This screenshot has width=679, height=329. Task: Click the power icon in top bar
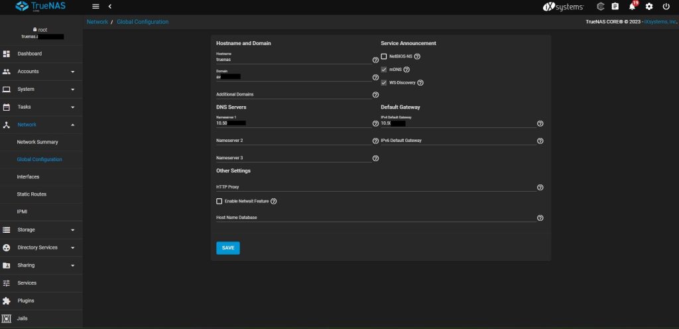pyautogui.click(x=666, y=7)
